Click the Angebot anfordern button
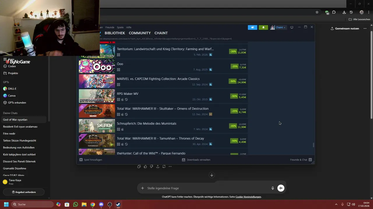 coord(24,192)
